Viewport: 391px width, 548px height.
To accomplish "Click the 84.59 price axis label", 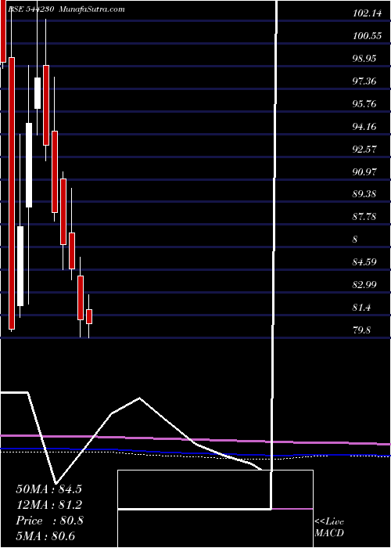I will click(364, 261).
